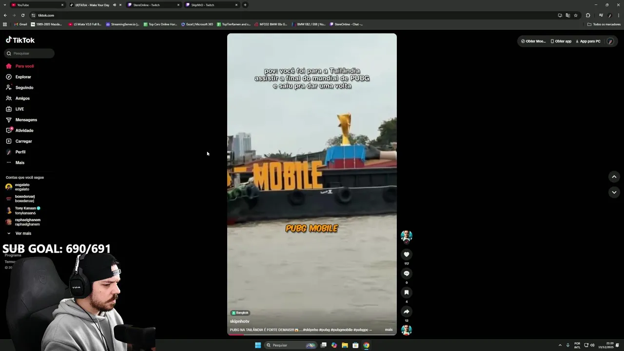624x351 pixels.
Task: Expand 'Ver mais' followed accounts
Action: point(19,234)
